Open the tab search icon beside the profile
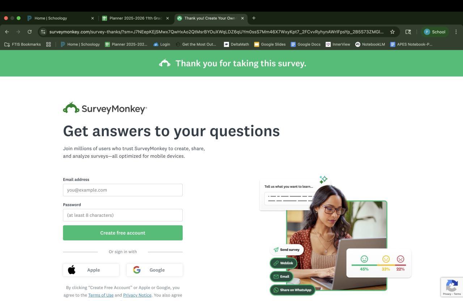 [x=408, y=32]
